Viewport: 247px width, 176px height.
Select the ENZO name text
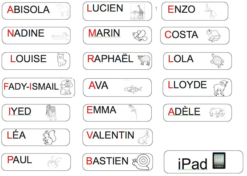(181, 9)
